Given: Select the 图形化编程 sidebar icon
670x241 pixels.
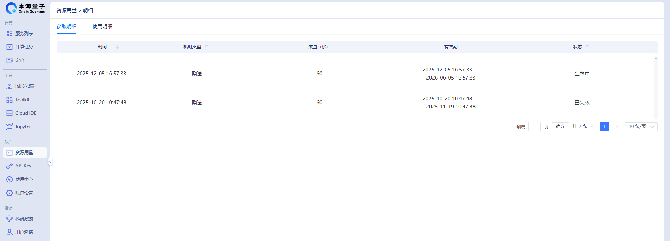Looking at the screenshot, I should [x=9, y=86].
